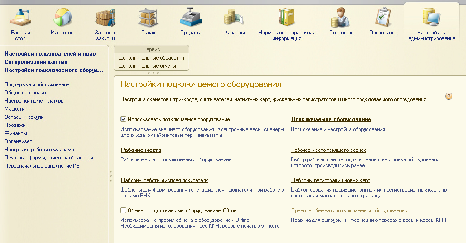This screenshot has height=243, width=466.
Task: Open the Органайзер clipboard icon
Action: pos(383,18)
